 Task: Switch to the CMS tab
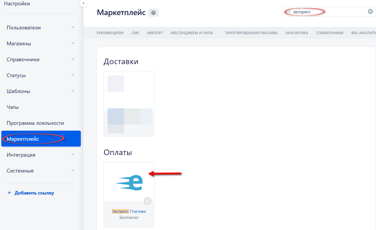pyautogui.click(x=135, y=33)
